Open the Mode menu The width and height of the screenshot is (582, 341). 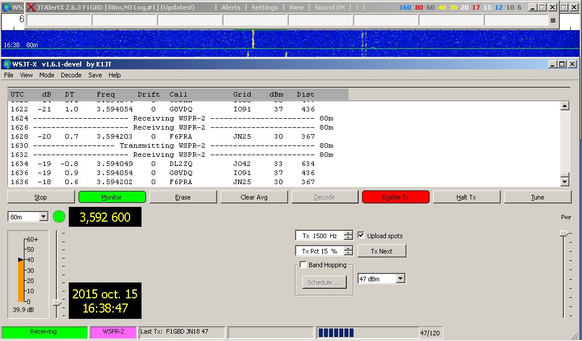pos(47,75)
